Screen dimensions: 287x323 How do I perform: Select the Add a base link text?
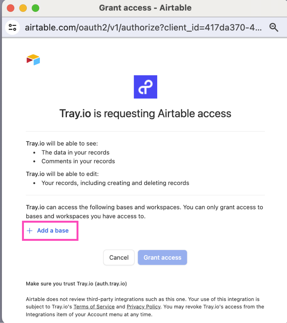53,230
